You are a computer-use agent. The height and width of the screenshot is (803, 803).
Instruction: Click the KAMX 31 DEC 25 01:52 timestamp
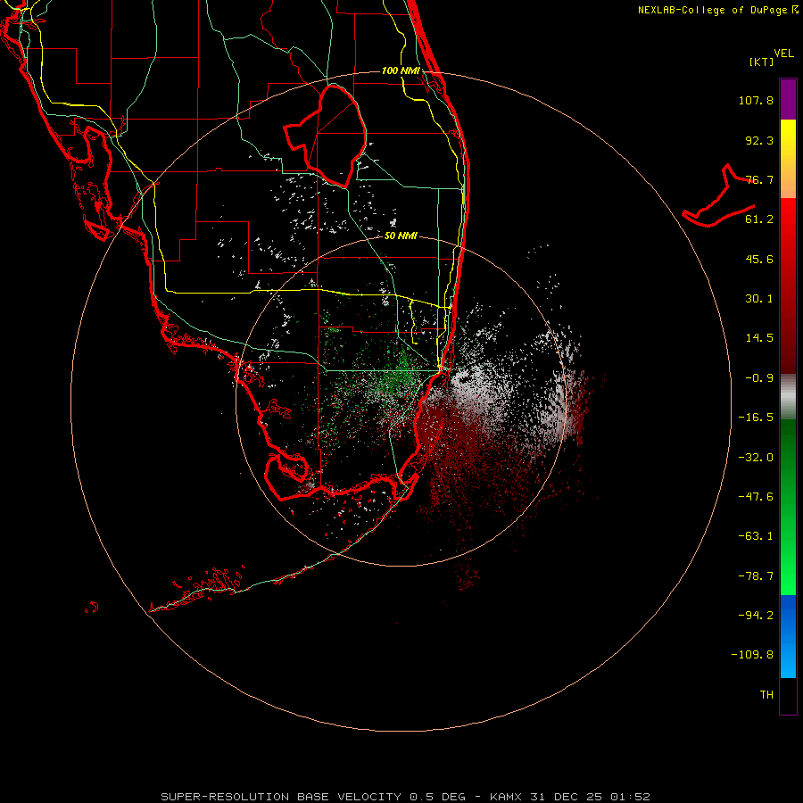[x=570, y=797]
